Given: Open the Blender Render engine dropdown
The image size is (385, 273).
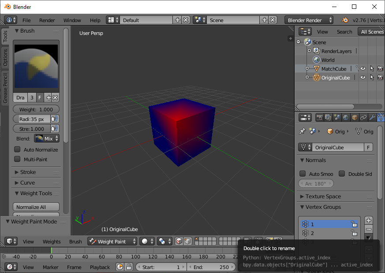Looking at the screenshot, I should (309, 20).
